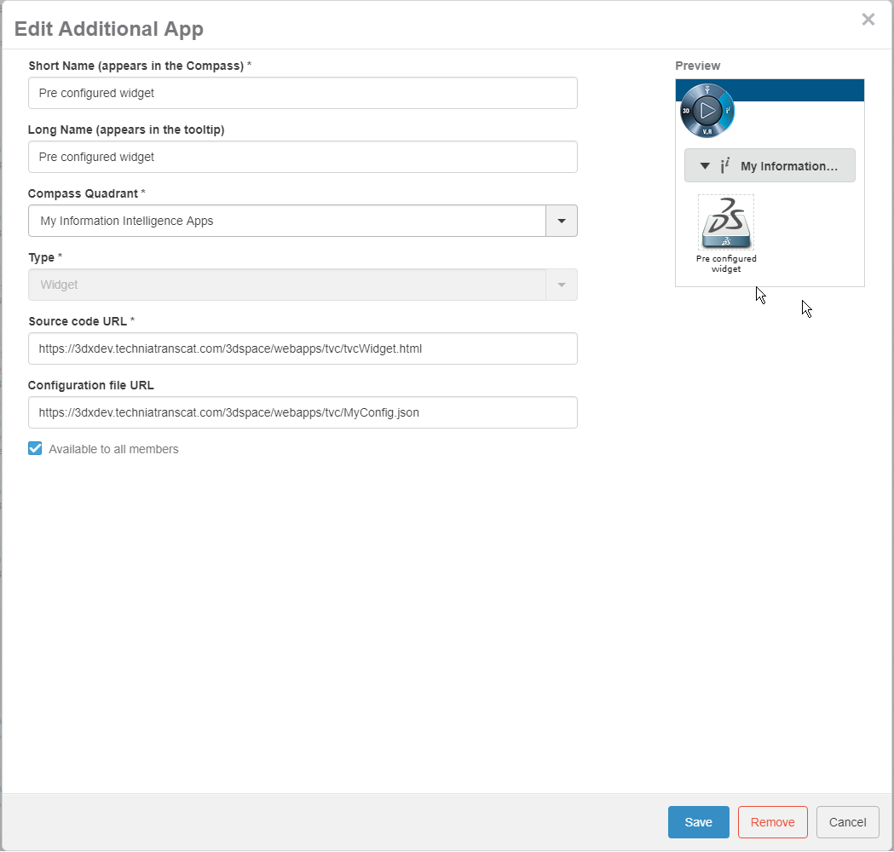Click the Source code URL field
This screenshot has height=852, width=894.
coord(303,348)
